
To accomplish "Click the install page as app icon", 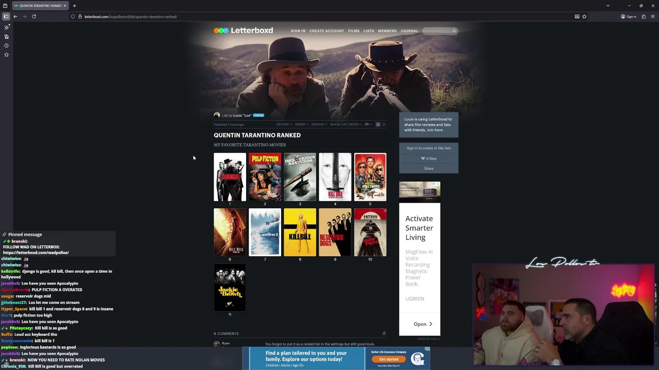I will click(577, 16).
